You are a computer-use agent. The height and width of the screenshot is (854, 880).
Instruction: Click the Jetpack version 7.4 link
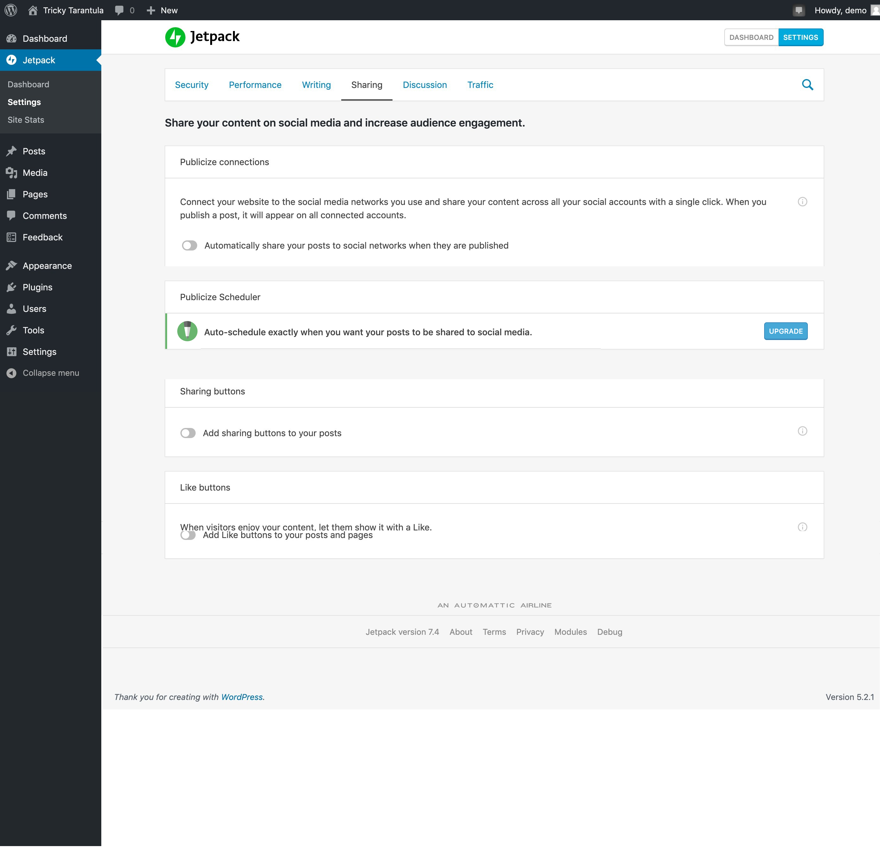402,632
